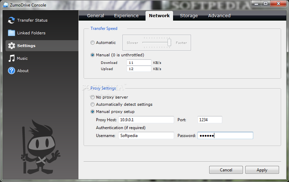
Task: Click the Apply button
Action: [262, 170]
